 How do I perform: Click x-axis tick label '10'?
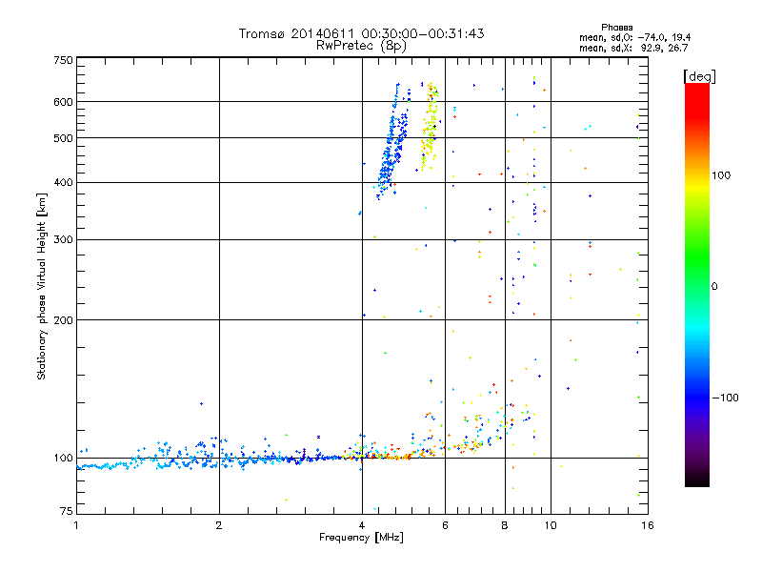click(551, 525)
